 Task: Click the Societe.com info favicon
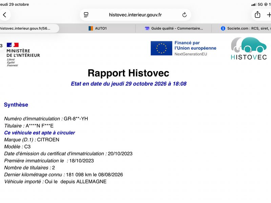(x=223, y=28)
